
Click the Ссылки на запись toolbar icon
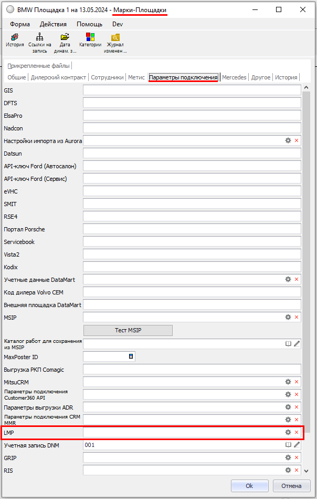click(40, 40)
